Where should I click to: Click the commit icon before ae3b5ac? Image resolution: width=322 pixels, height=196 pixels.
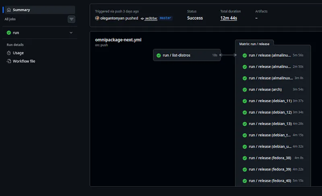(x=142, y=19)
